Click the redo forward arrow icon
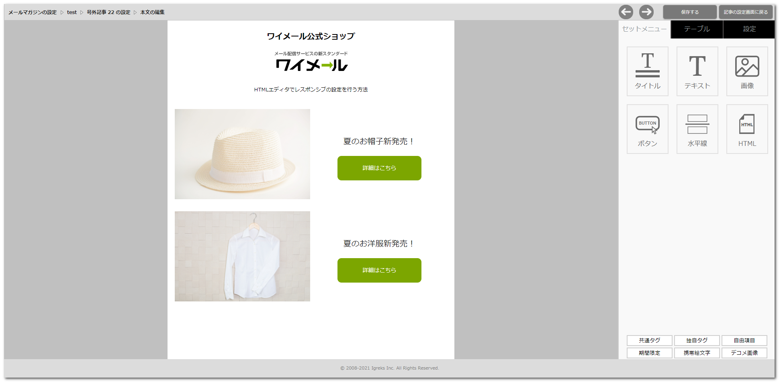Screen dimensions: 779x382 tap(646, 12)
